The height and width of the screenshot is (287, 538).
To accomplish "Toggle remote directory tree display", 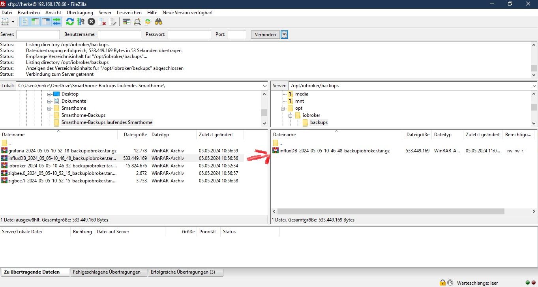I will pyautogui.click(x=46, y=22).
